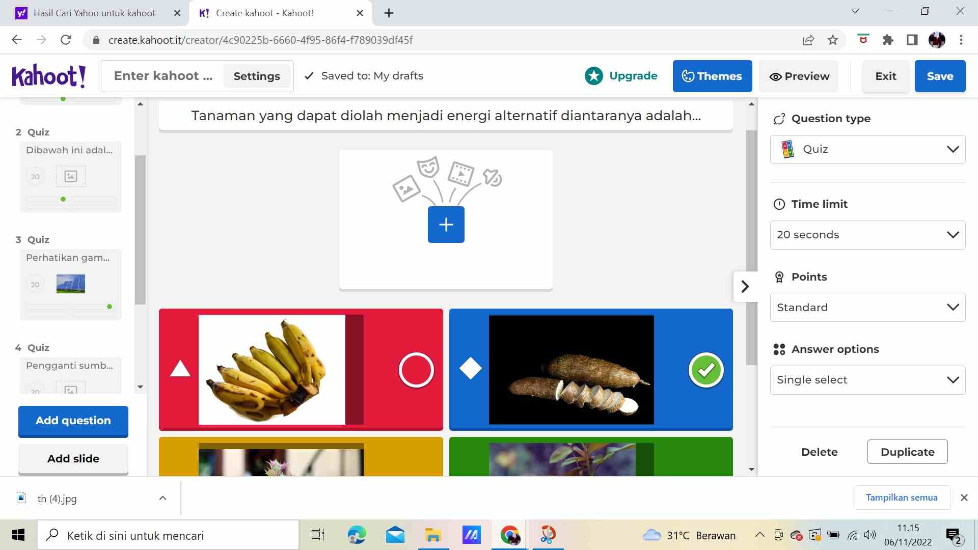This screenshot has width=978, height=550.
Task: Click the Windows search box
Action: (x=168, y=535)
